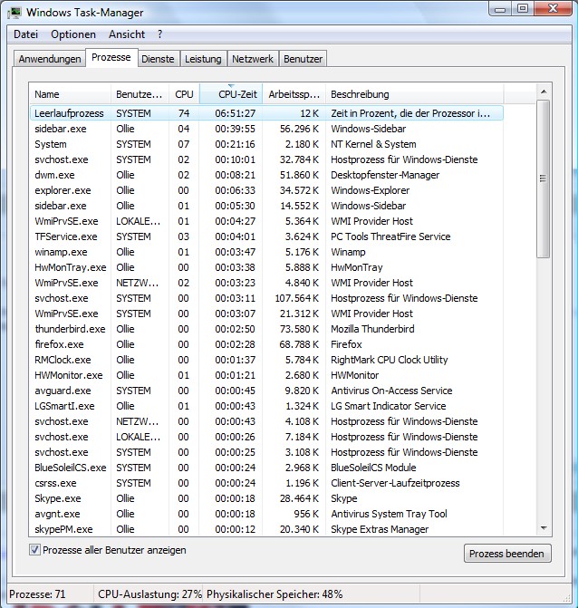The height and width of the screenshot is (608, 578).
Task: Select the TFService.exe process
Action: (x=266, y=236)
